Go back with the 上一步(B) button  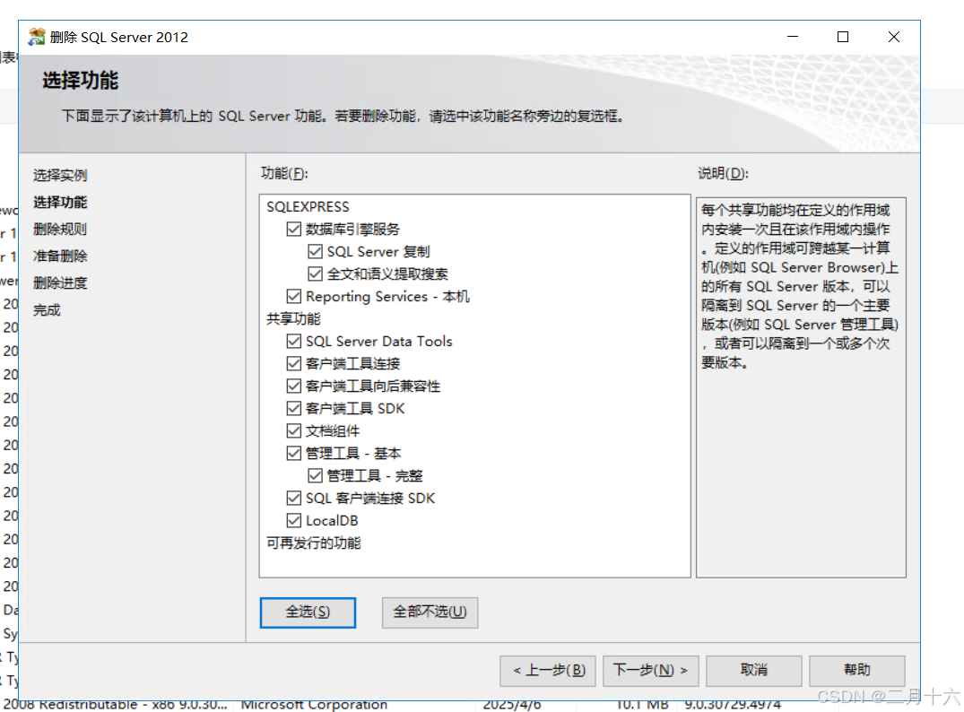pyautogui.click(x=548, y=670)
